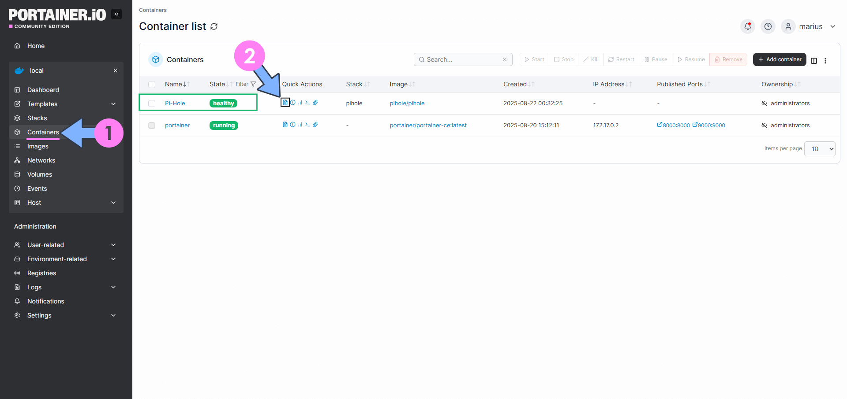Open Networks in sidebar

[41, 160]
